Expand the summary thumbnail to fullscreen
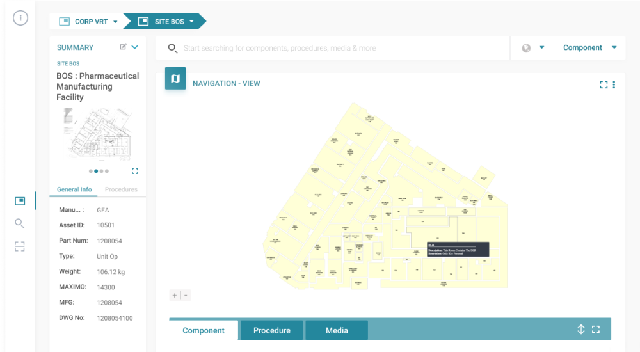This screenshot has width=640, height=352. (x=135, y=171)
